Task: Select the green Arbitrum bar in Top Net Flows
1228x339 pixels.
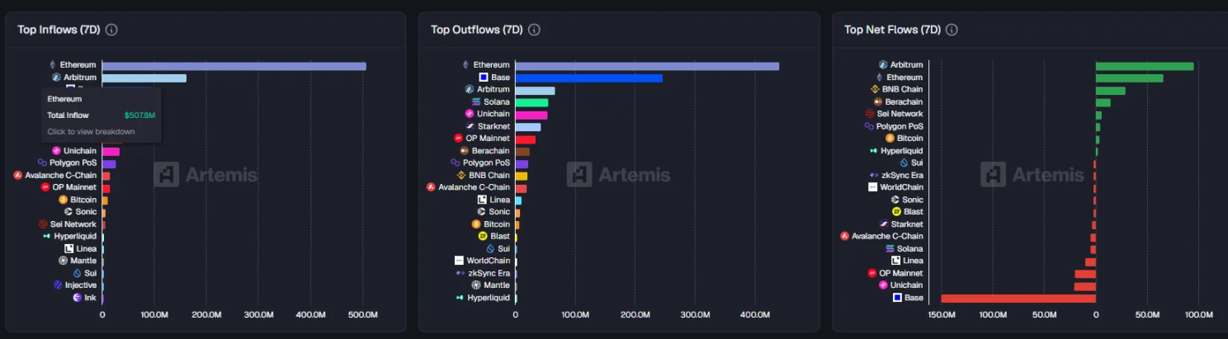Action: 1144,66
